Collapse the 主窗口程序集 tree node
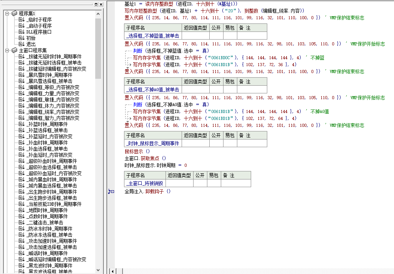394x274 pixels. point(7,50)
